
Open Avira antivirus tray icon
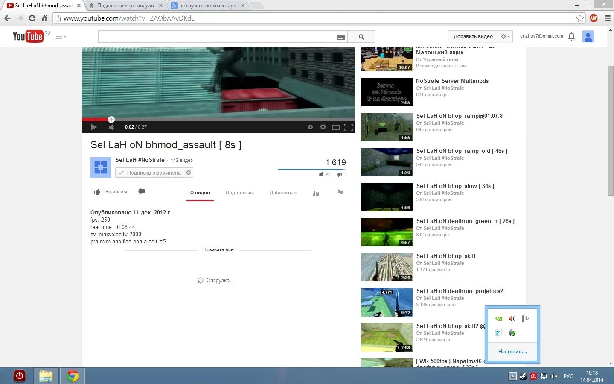click(533, 376)
